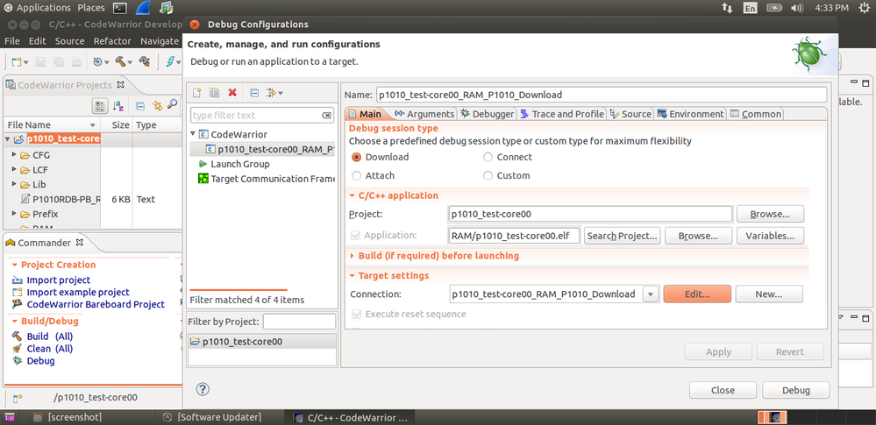The image size is (876, 425).
Task: Click the new launch configuration icon
Action: tap(197, 93)
